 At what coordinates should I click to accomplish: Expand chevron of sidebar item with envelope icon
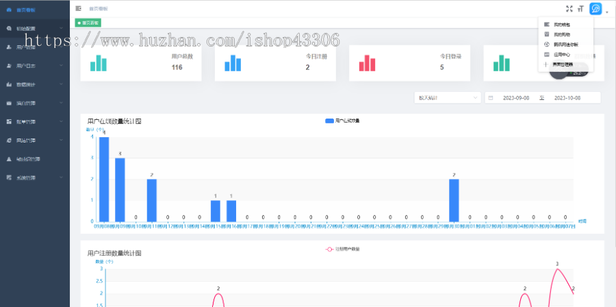(62, 103)
